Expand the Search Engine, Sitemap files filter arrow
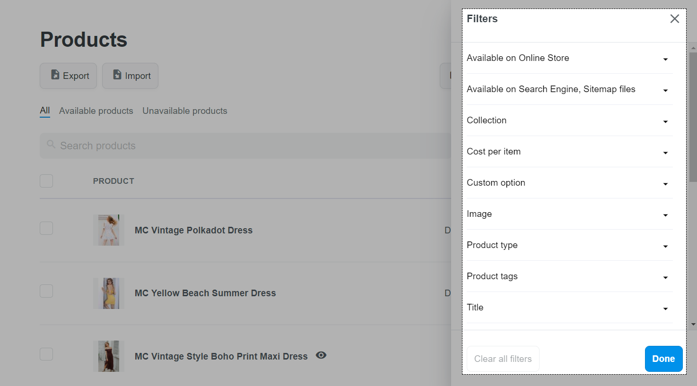Viewport: 697px width, 386px height. tap(665, 91)
